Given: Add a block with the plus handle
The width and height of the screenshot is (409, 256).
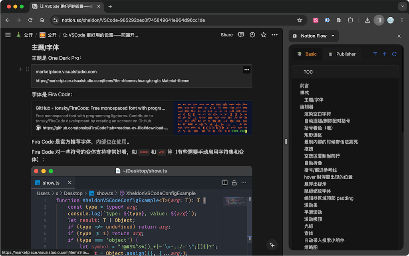Looking at the screenshot, I should click(21, 69).
